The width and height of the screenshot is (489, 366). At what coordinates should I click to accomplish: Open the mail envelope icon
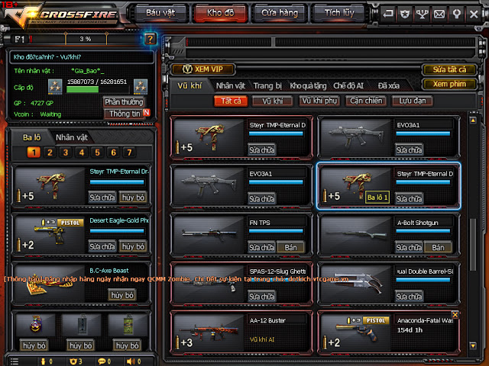click(439, 14)
